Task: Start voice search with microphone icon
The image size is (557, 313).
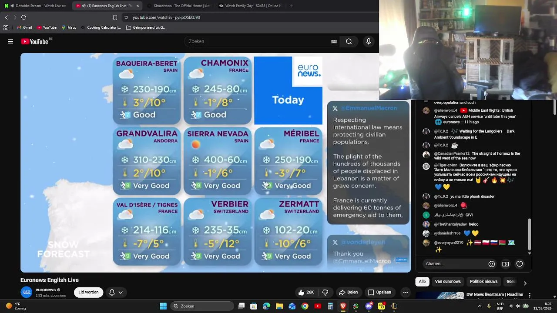Action: pyautogui.click(x=369, y=41)
